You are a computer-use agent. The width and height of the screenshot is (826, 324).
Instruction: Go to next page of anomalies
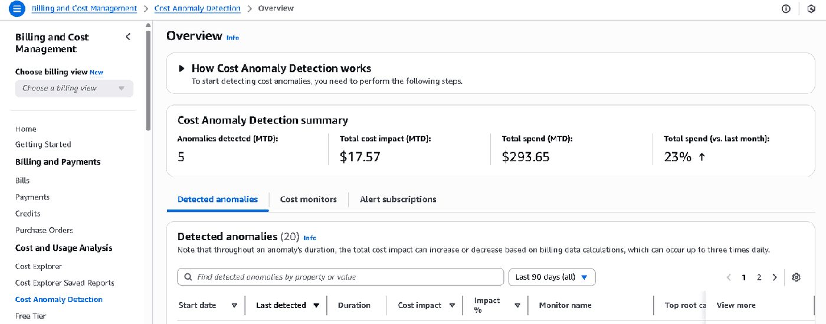click(775, 277)
